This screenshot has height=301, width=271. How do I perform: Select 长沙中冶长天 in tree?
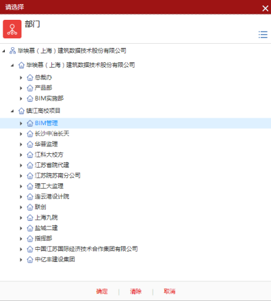click(x=52, y=133)
